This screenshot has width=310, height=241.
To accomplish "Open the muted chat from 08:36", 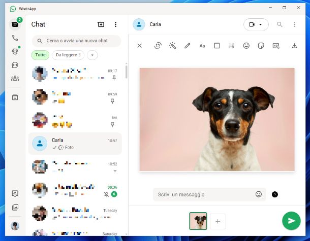I will click(75, 190).
